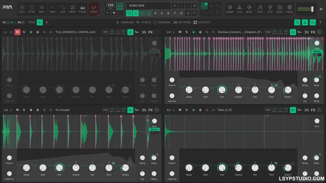326x183 pixels.
Task: Open POLY voice mode on cell 1
Action: point(106,32)
